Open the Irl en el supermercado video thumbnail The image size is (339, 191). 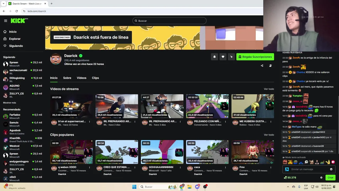coord(72,106)
